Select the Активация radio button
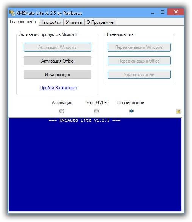Image resolution: width=192 pixels, height=222 pixels. [x=62, y=111]
